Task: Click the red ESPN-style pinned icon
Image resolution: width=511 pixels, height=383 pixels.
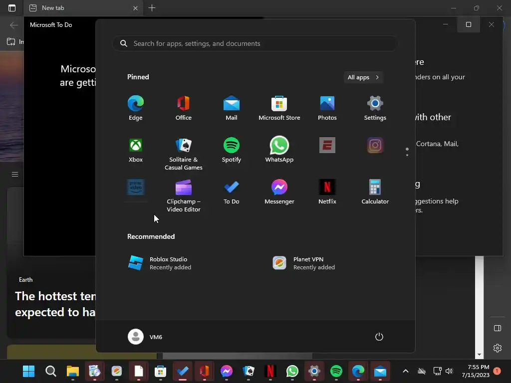Action: coord(327,145)
